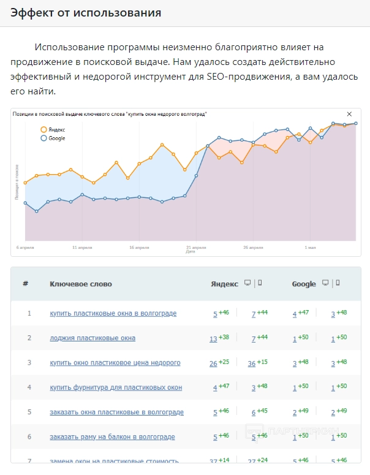
Task: Click the Яндекс position 26 link
Action: pyautogui.click(x=213, y=363)
